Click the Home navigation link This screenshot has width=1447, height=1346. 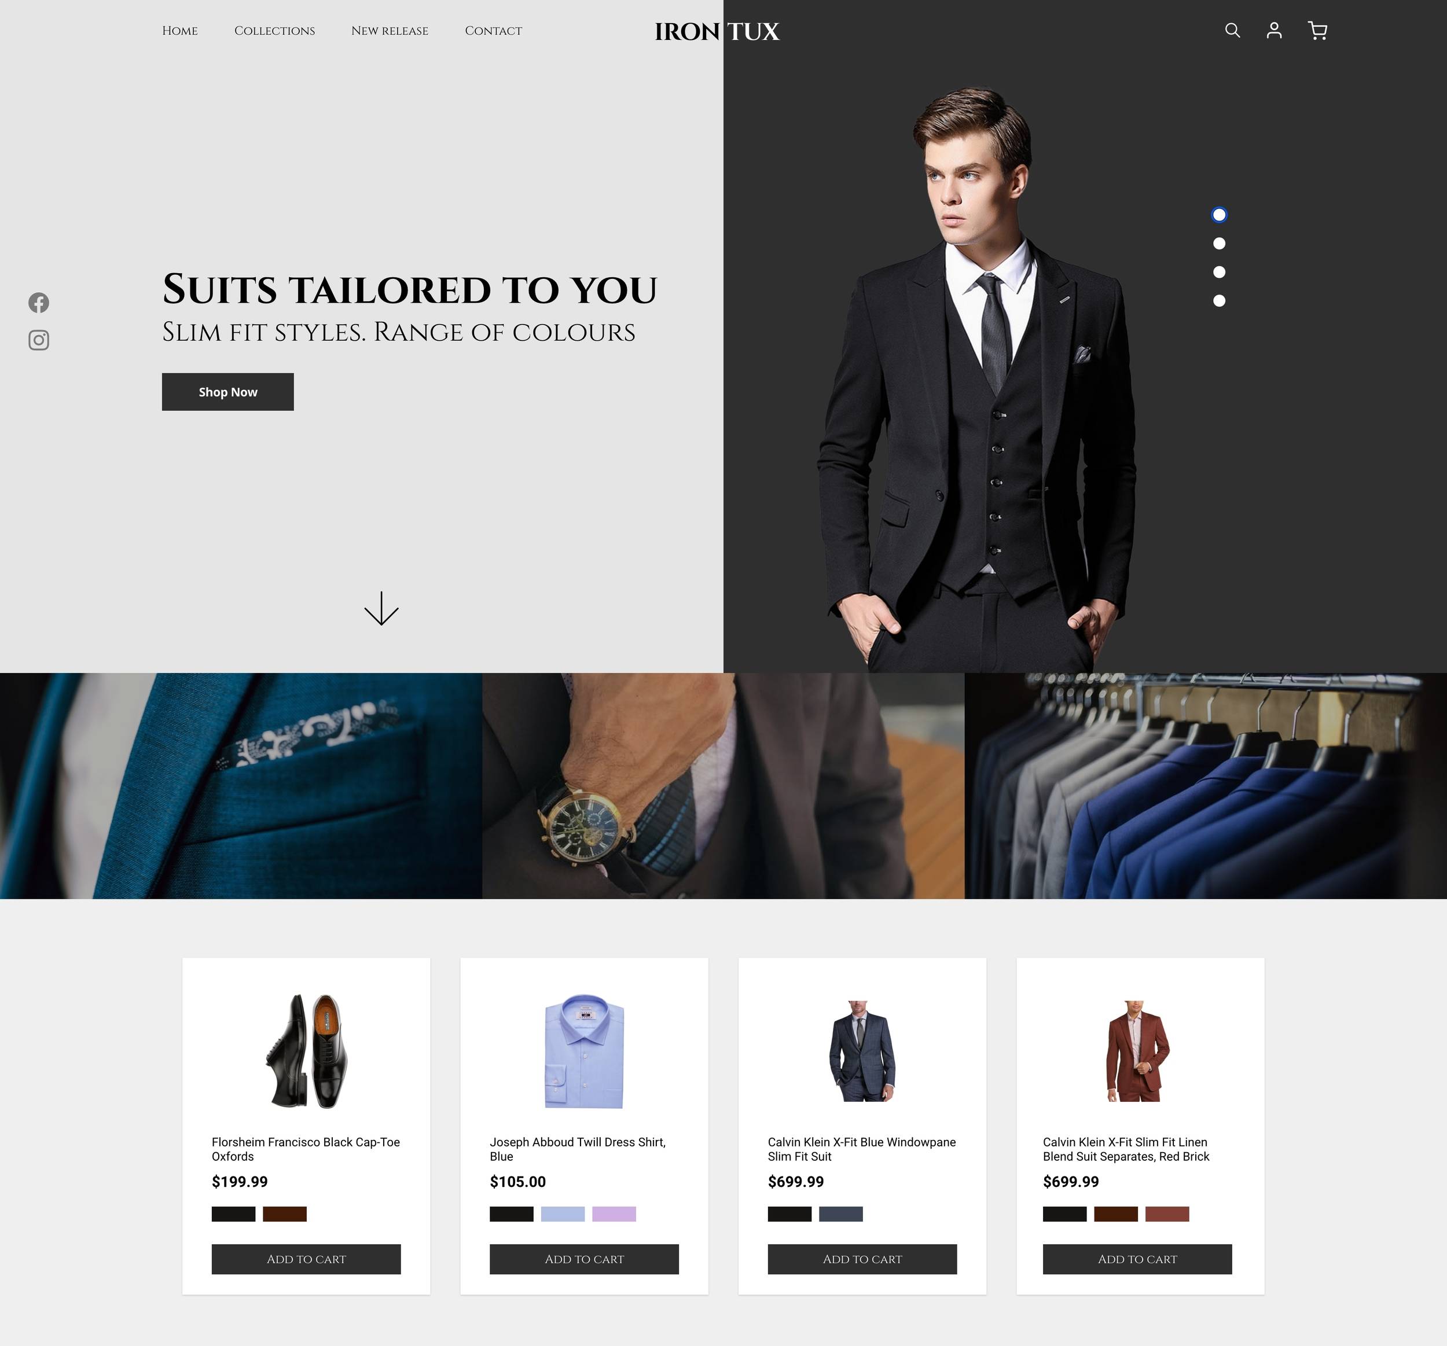pyautogui.click(x=178, y=30)
